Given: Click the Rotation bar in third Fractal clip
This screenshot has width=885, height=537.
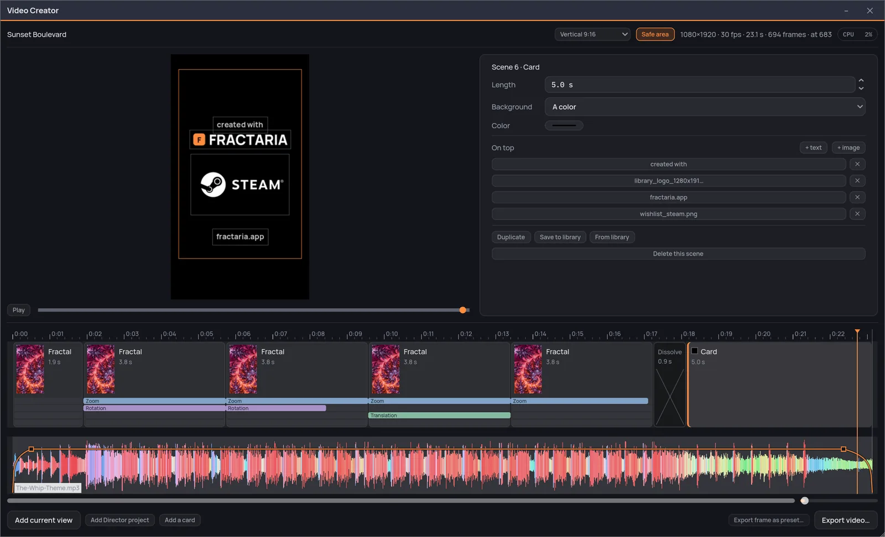Looking at the screenshot, I should [276, 408].
